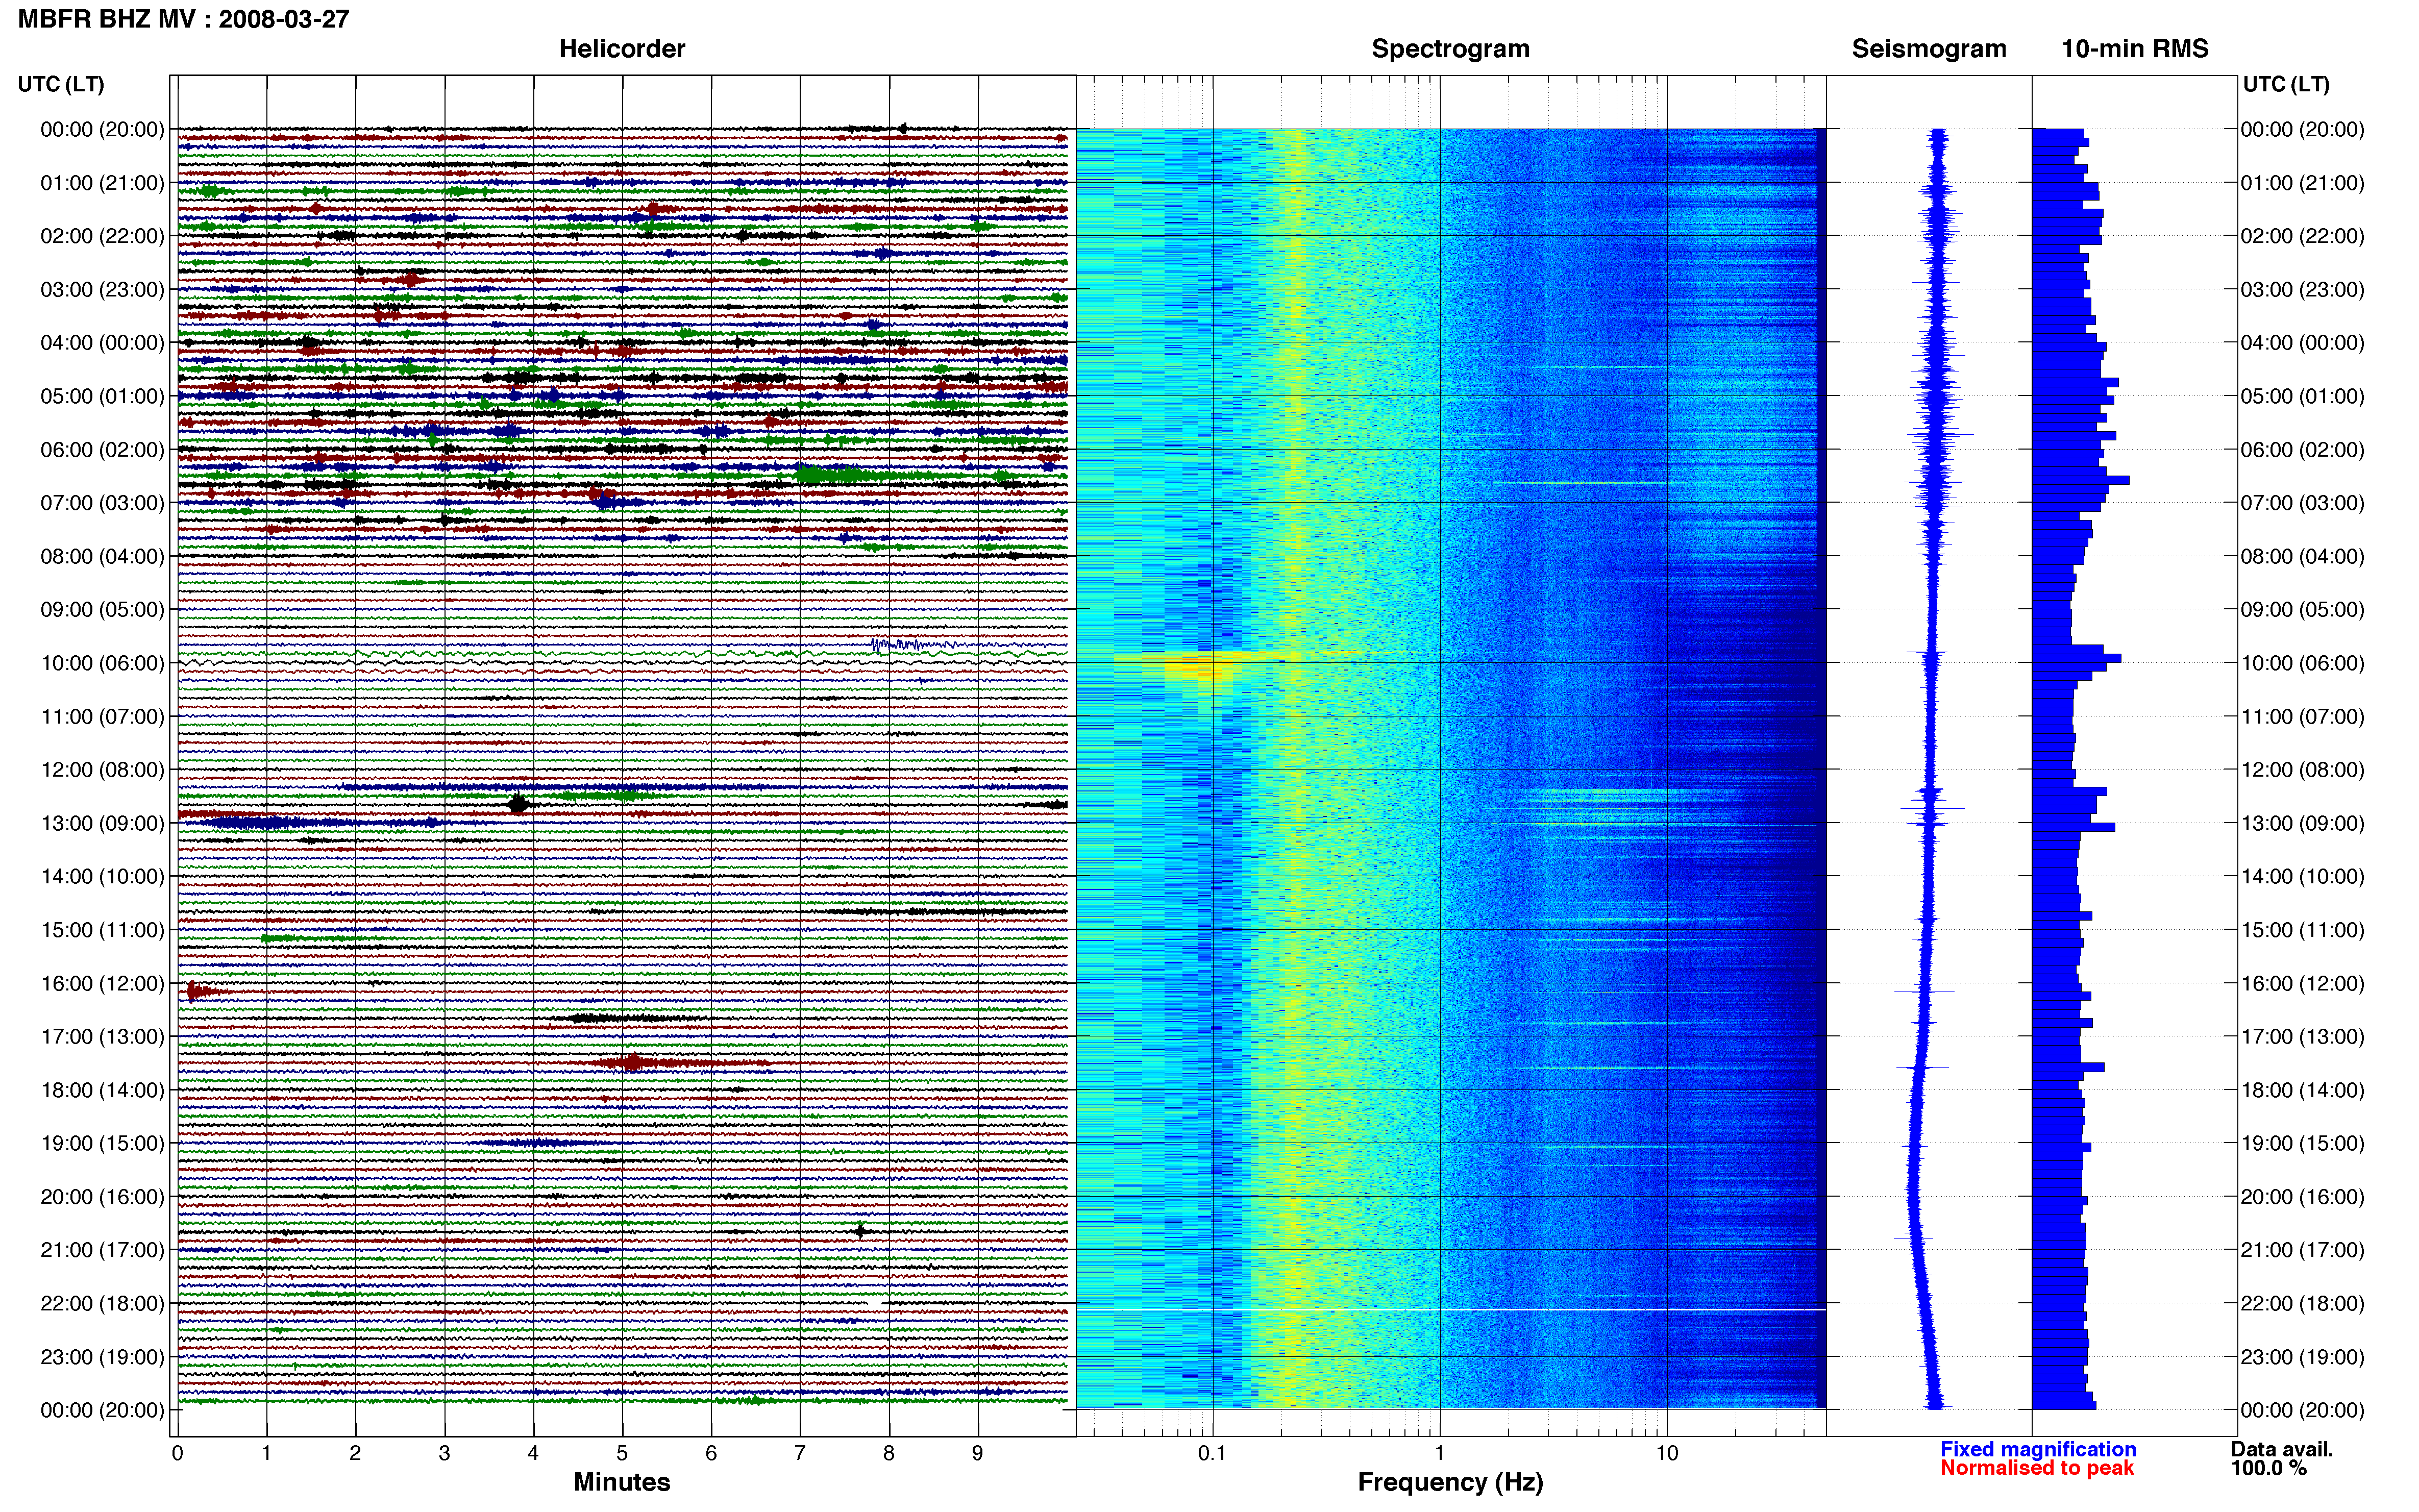
Task: Click the '10-min RMS' panel heading
Action: (x=2135, y=49)
